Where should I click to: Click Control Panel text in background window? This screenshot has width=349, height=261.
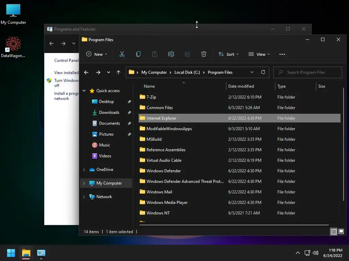[x=66, y=60]
